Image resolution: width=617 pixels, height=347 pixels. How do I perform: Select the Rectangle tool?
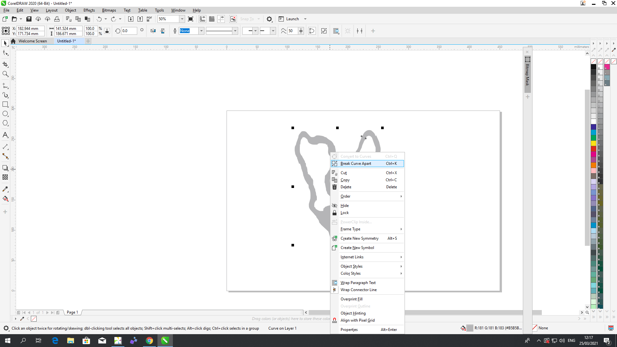pyautogui.click(x=5, y=104)
